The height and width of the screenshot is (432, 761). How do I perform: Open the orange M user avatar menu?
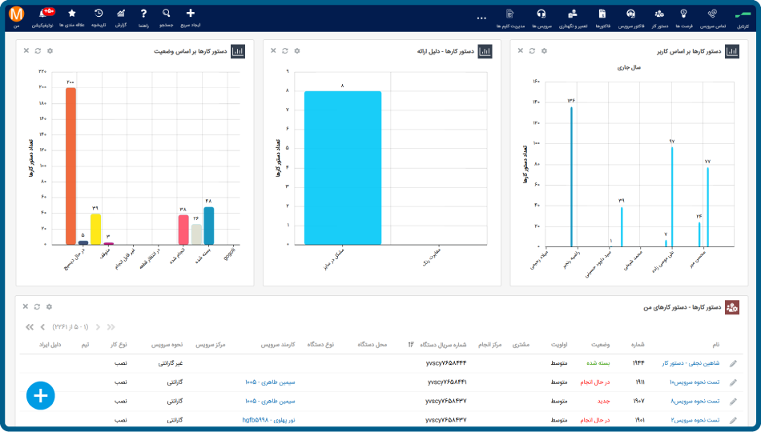click(x=17, y=14)
